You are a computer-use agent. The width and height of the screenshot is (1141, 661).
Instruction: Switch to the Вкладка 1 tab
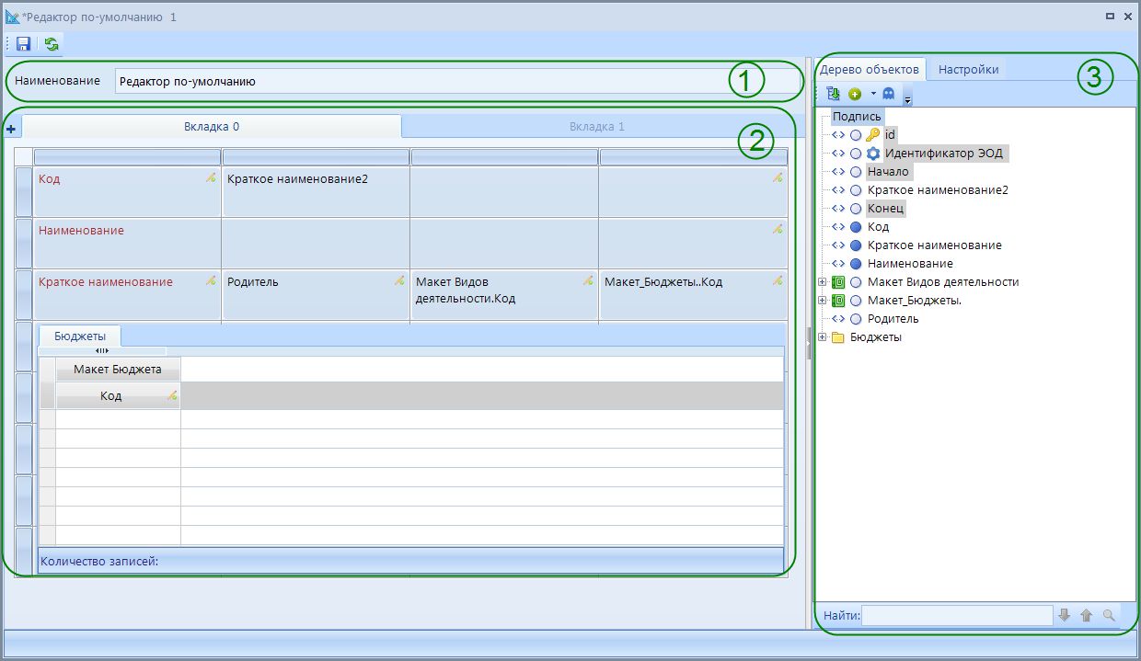(596, 127)
